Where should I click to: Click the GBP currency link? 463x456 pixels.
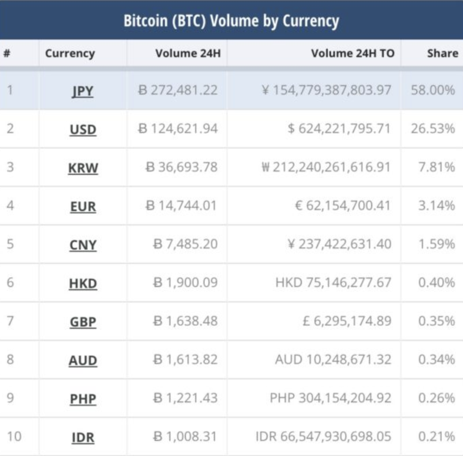coord(83,322)
